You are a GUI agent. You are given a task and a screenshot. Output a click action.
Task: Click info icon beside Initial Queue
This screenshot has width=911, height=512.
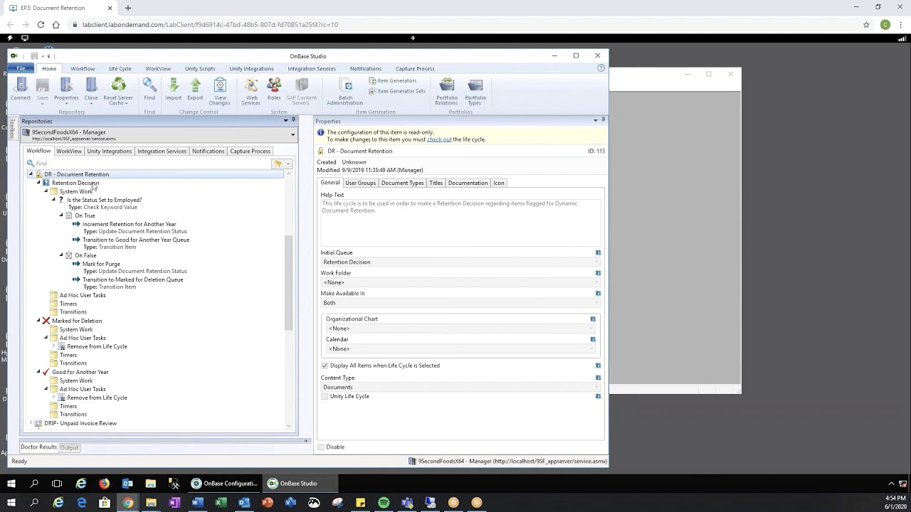pyautogui.click(x=598, y=252)
